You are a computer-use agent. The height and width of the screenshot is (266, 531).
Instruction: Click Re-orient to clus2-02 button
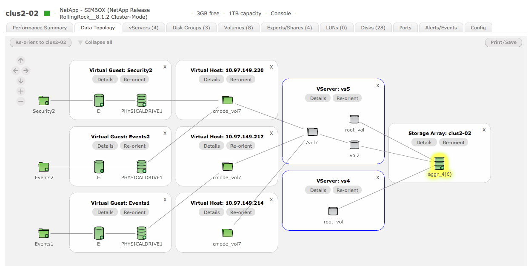click(x=40, y=43)
